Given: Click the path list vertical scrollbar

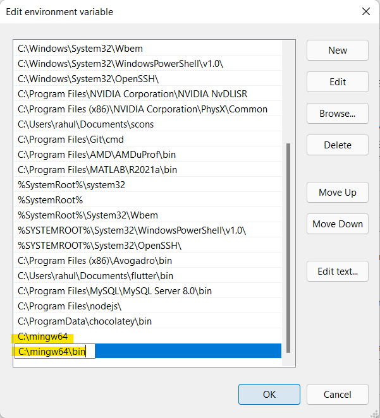Looking at the screenshot, I should tap(288, 246).
